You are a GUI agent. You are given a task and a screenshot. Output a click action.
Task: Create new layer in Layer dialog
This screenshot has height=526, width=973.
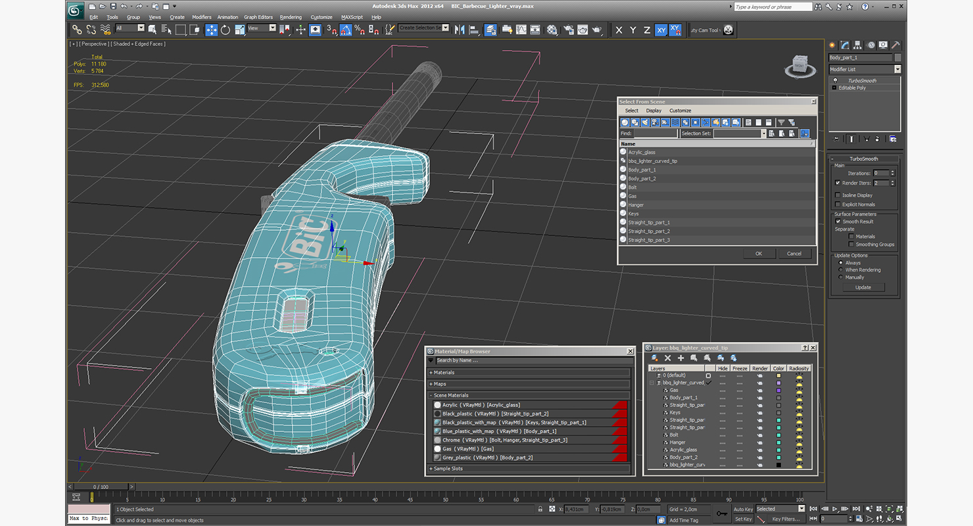[x=655, y=358]
